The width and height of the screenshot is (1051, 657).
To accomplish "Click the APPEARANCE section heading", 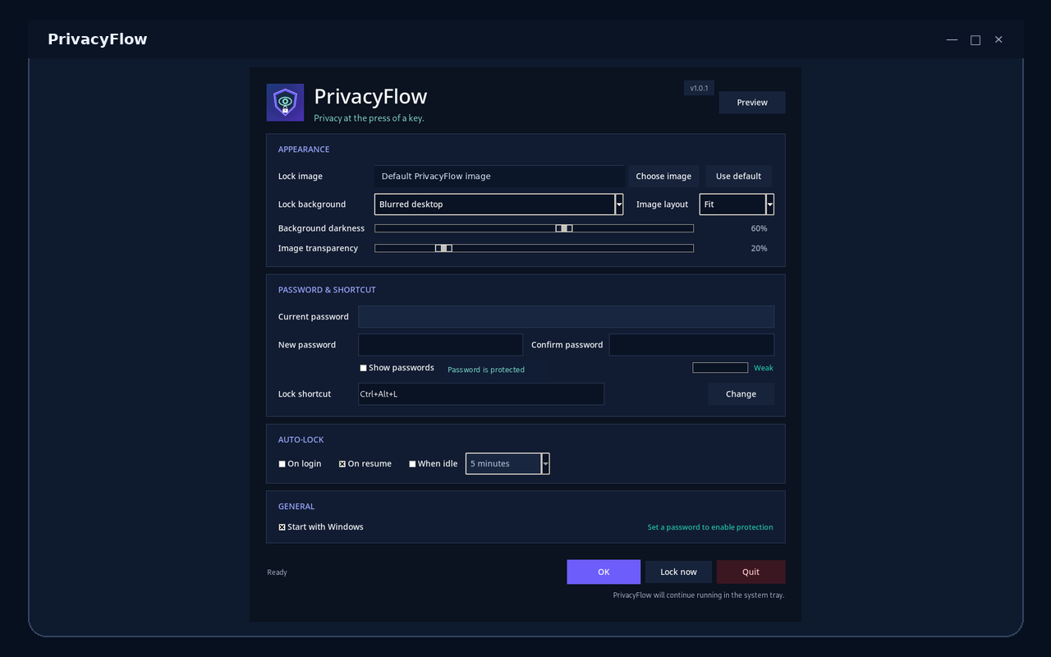I will (304, 149).
